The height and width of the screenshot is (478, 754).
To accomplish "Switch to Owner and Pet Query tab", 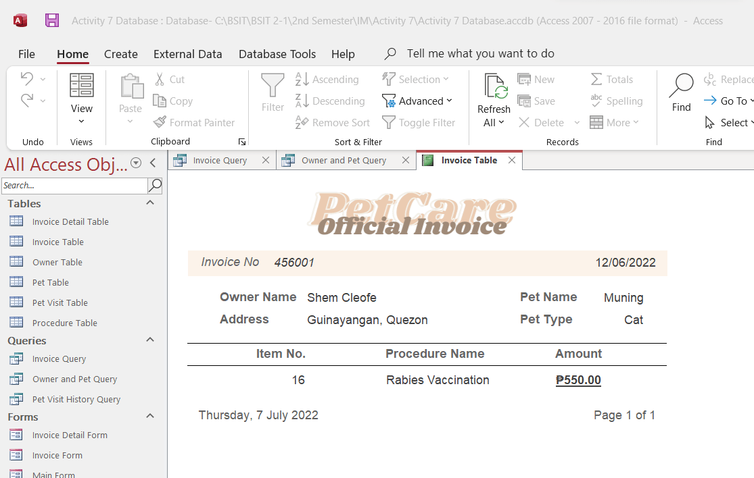I will [x=344, y=160].
